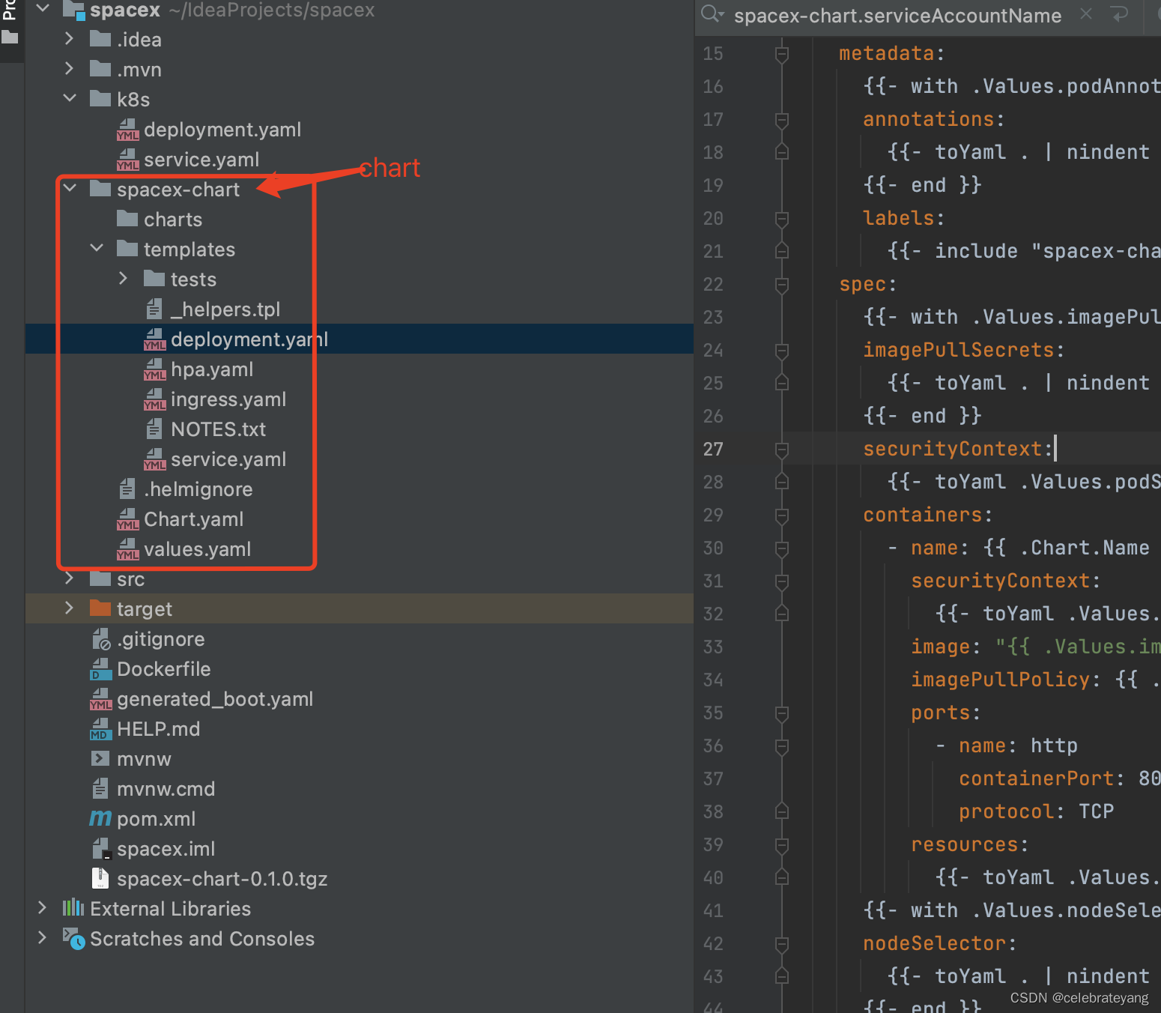Image resolution: width=1161 pixels, height=1013 pixels.
Task: Select the src folder row
Action: (x=360, y=578)
